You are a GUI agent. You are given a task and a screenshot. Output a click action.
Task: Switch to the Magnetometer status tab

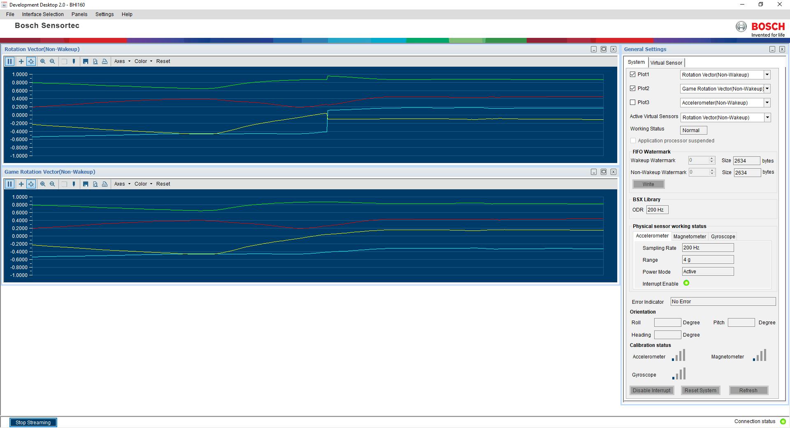pyautogui.click(x=690, y=237)
